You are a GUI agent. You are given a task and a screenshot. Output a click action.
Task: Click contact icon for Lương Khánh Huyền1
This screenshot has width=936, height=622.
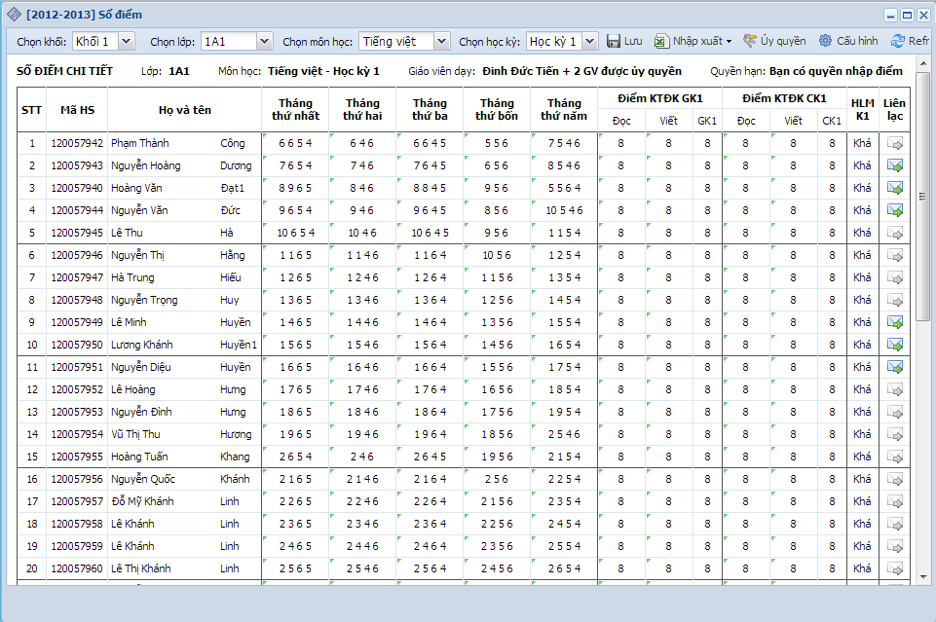(x=894, y=345)
